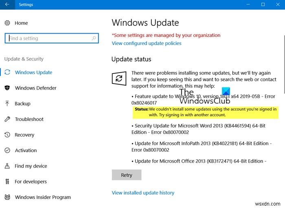
Task: Click the highlighted Status message text
Action: coord(206,112)
